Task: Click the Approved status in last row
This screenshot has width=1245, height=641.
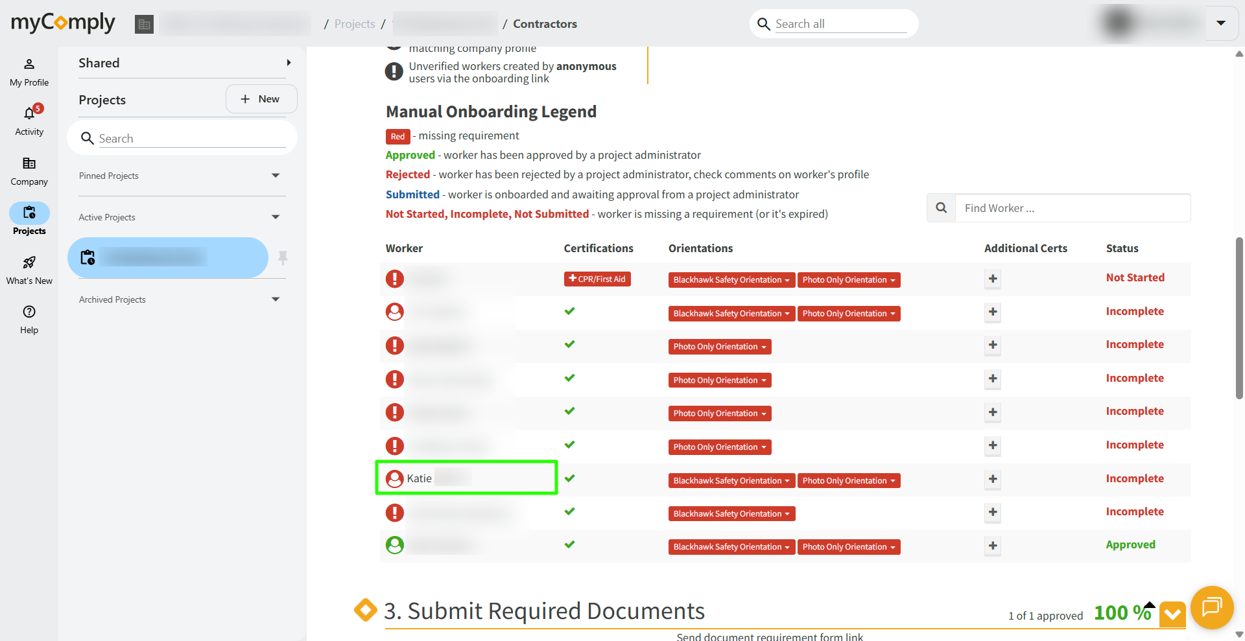Action: [x=1130, y=545]
